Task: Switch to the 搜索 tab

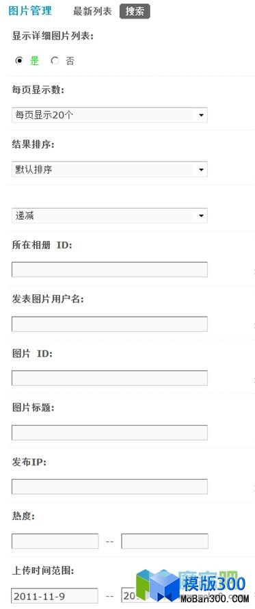Action: click(135, 11)
